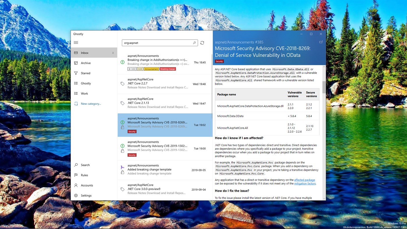Click the yellow Announcement label
This screenshot has width=407, height=229.
pyautogui.click(x=151, y=69)
